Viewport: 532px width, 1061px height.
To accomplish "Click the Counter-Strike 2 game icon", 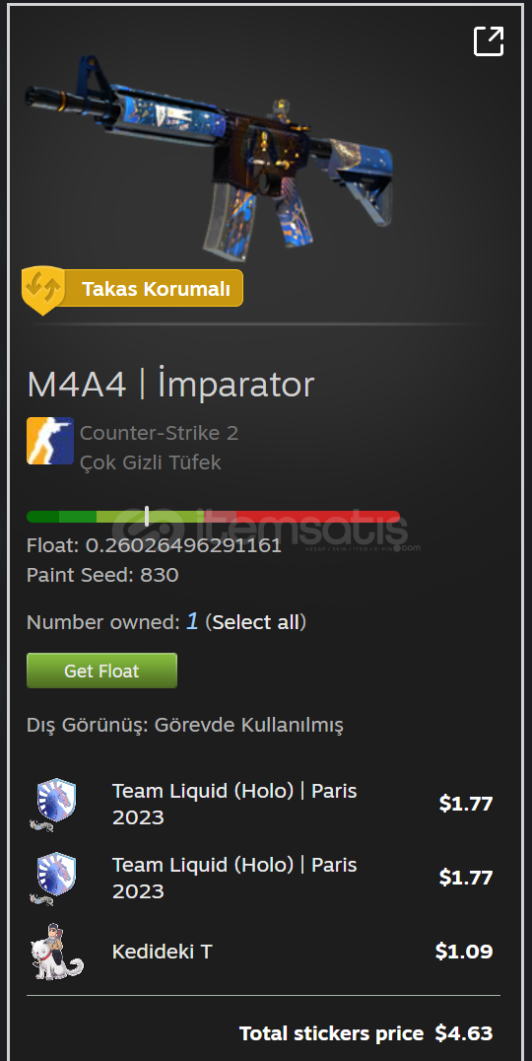I will click(x=50, y=441).
